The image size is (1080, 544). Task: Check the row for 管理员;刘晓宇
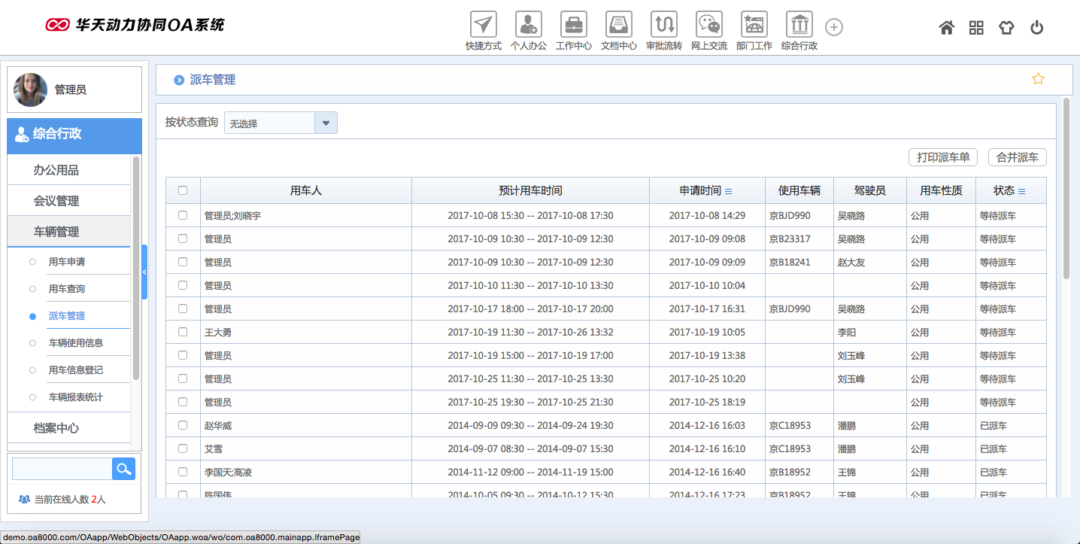pos(183,215)
